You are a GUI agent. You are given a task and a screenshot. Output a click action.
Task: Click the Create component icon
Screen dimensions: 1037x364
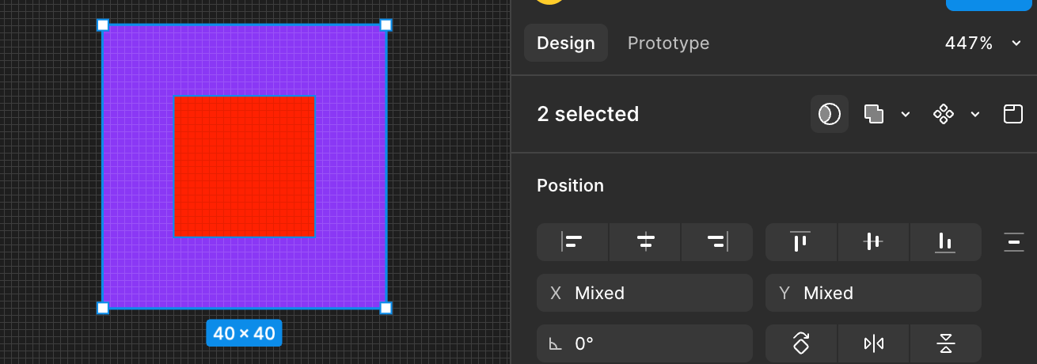(944, 114)
